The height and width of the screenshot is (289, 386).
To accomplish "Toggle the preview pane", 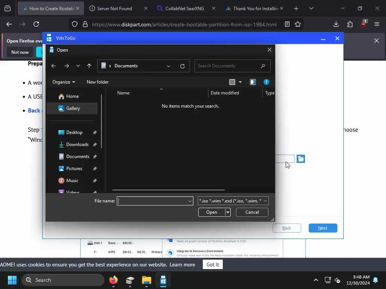I will click(x=253, y=82).
